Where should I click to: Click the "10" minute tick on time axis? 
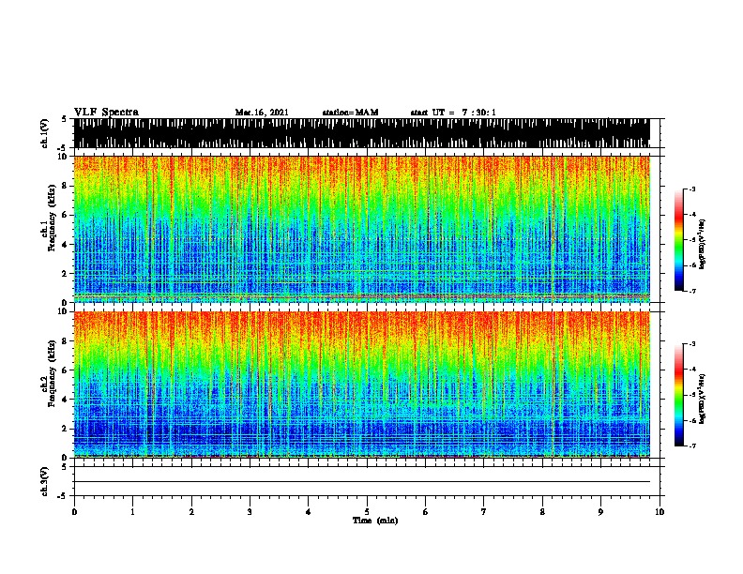pos(660,511)
